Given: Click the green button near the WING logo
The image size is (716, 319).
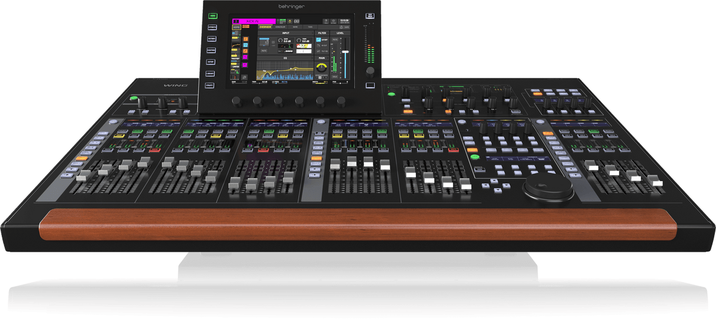Looking at the screenshot, I should (134, 98).
